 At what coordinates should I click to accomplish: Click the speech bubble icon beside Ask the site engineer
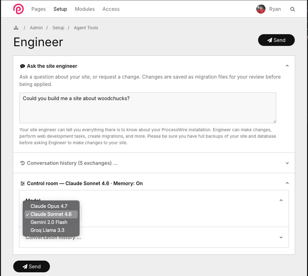(x=22, y=66)
